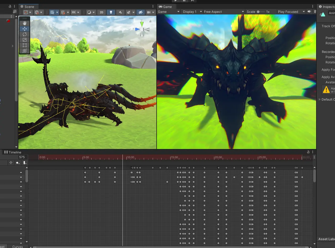Select the Scale tool in Scene overlay
The height and width of the screenshot is (248, 335).
[25, 40]
